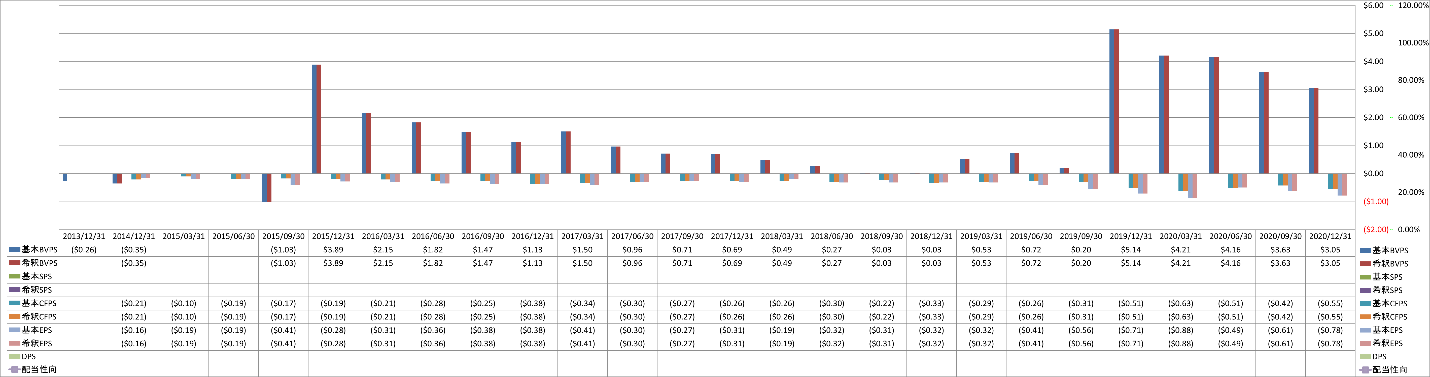Click the 2014/12/31 date column header
The width and height of the screenshot is (1430, 377).
tap(134, 236)
